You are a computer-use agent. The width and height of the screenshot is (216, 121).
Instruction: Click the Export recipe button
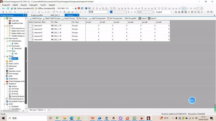[152, 18]
